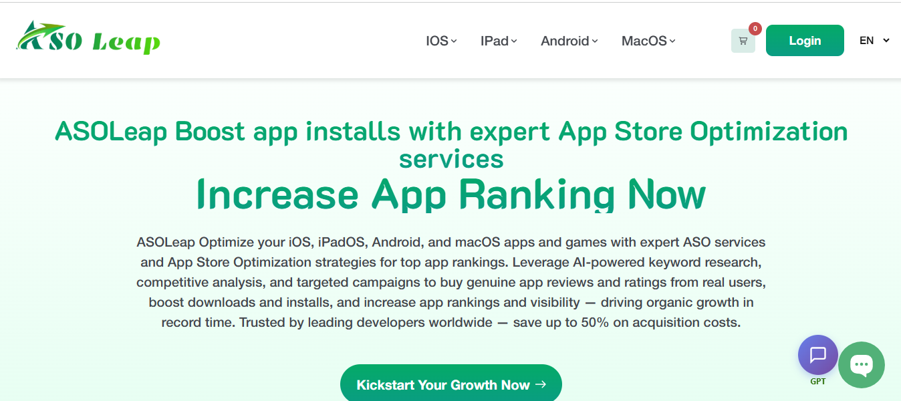The image size is (901, 401).
Task: Click the headline 'Increase App Ranking Now'
Action: 451,194
